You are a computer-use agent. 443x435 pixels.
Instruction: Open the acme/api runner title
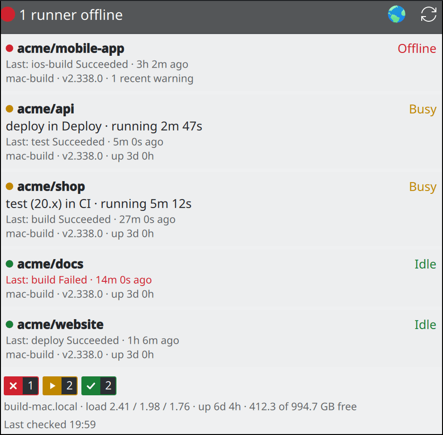(45, 109)
